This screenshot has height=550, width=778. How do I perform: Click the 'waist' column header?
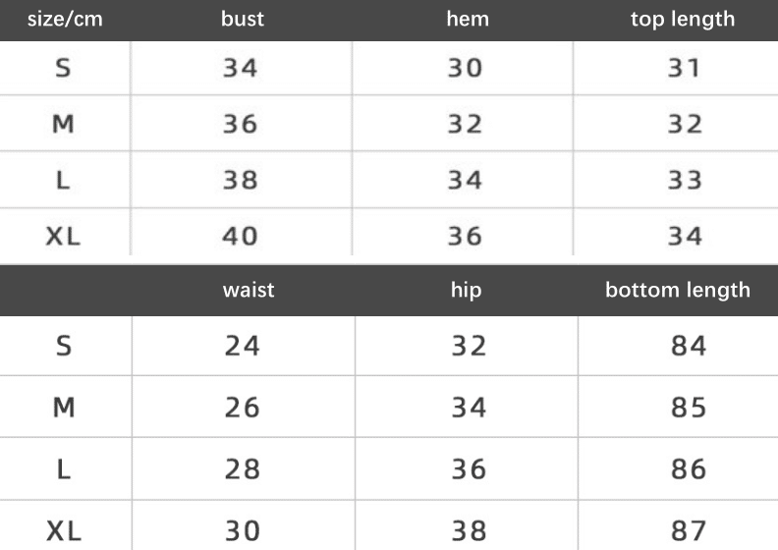(x=249, y=290)
